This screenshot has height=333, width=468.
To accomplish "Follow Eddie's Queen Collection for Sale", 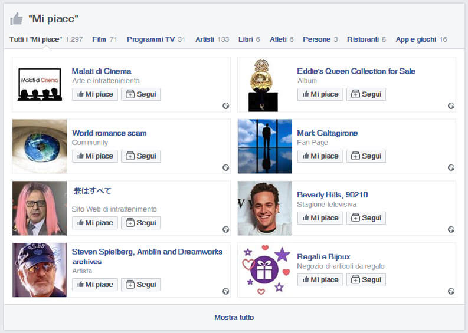I will [366, 94].
